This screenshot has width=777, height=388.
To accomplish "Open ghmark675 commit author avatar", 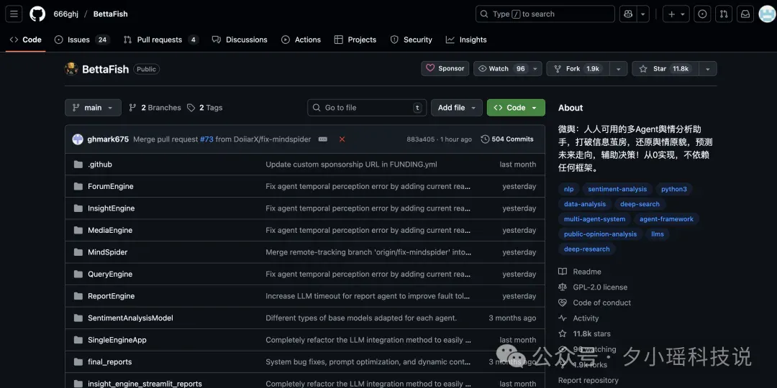I will (x=78, y=139).
